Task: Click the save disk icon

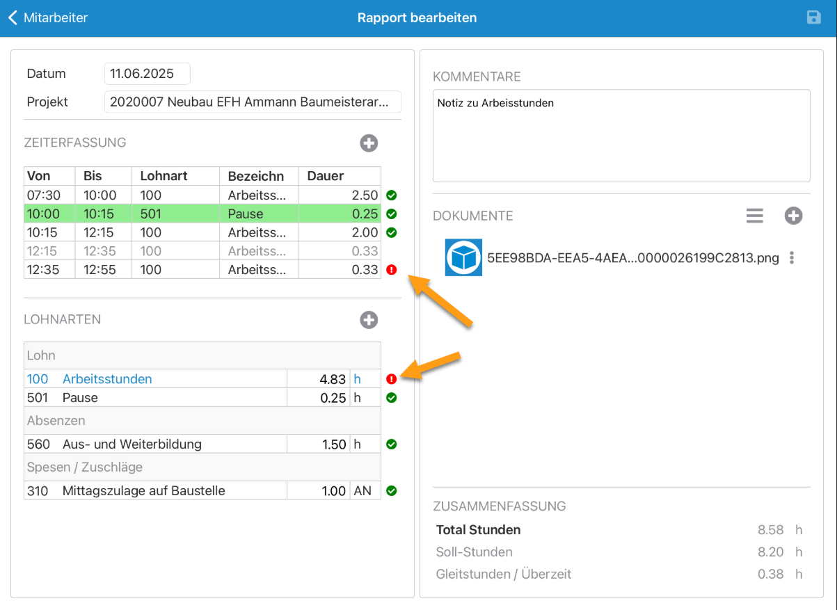Action: point(813,17)
